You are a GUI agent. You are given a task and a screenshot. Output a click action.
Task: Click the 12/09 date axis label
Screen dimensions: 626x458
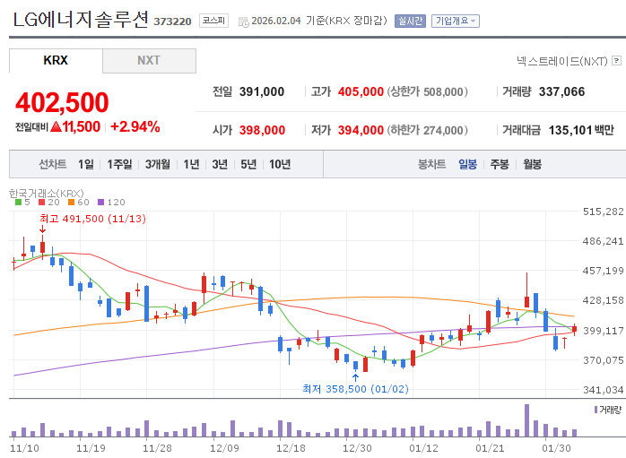[224, 448]
